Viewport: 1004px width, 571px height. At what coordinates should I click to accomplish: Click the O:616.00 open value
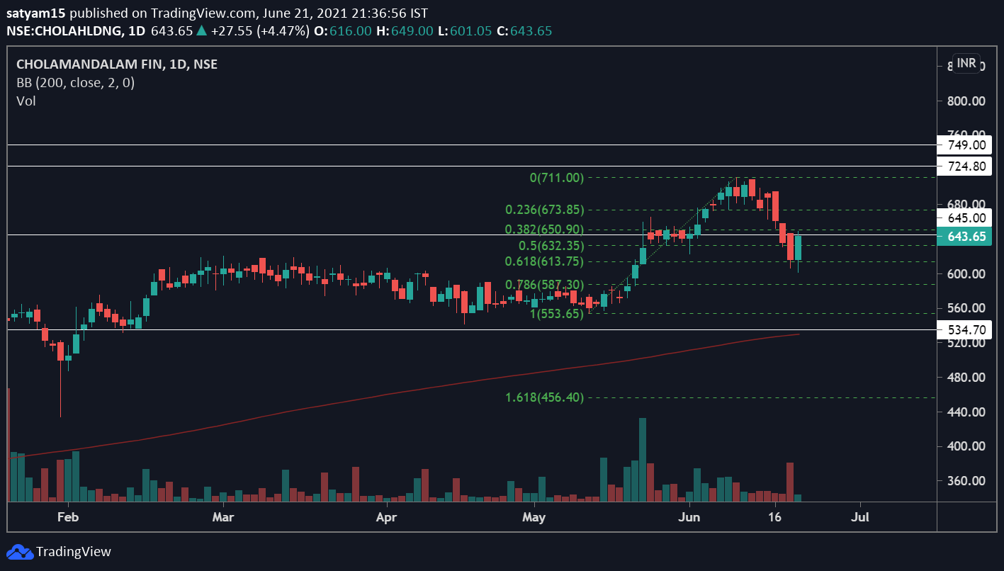[x=343, y=31]
